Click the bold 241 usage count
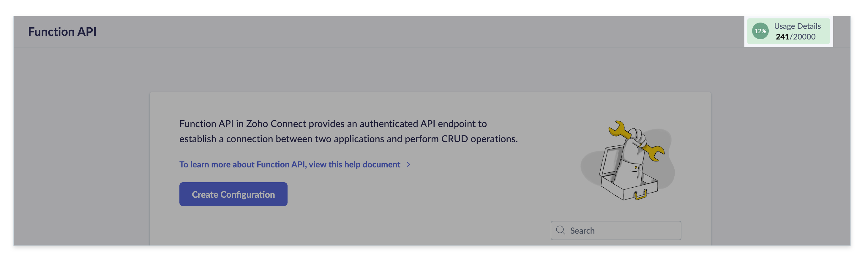 tap(782, 37)
